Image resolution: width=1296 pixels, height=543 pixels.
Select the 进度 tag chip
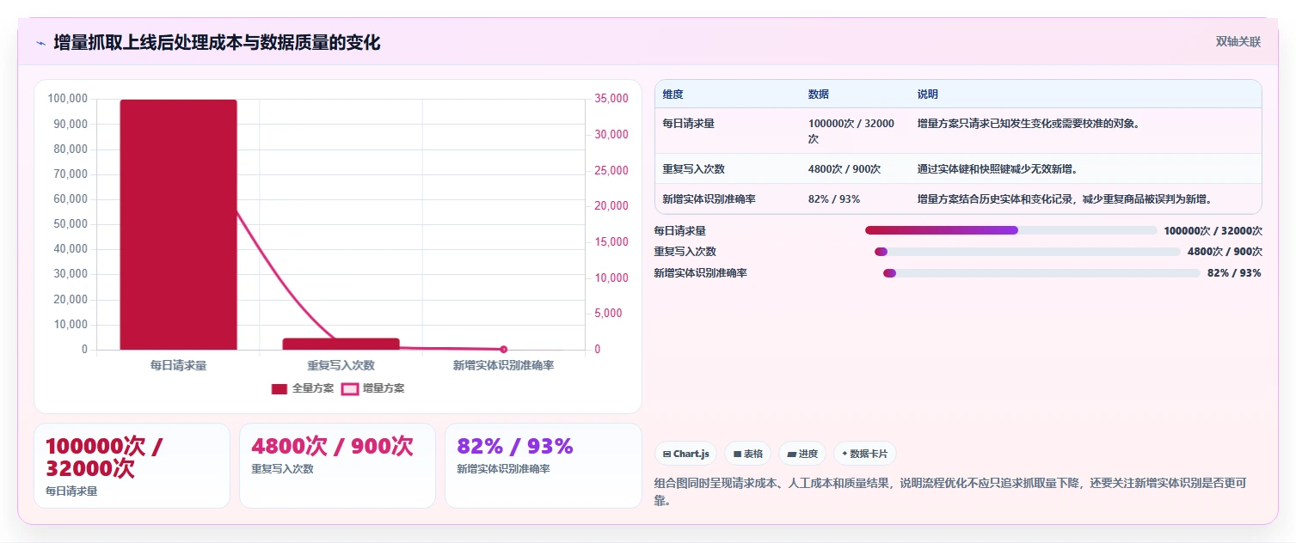point(802,454)
